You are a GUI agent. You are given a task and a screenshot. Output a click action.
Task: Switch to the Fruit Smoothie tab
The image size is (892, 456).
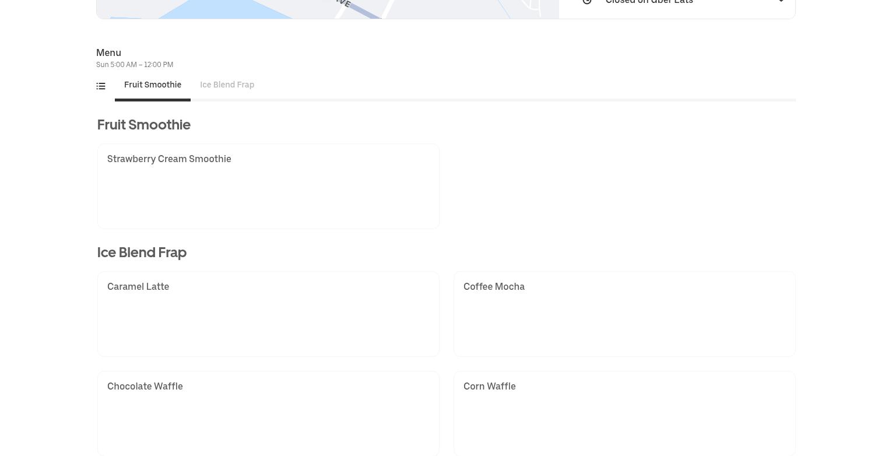[x=153, y=85]
